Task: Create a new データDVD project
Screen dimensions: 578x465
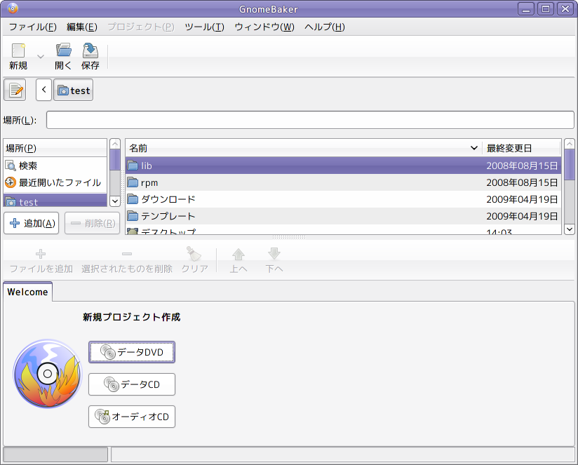Action: pyautogui.click(x=132, y=352)
